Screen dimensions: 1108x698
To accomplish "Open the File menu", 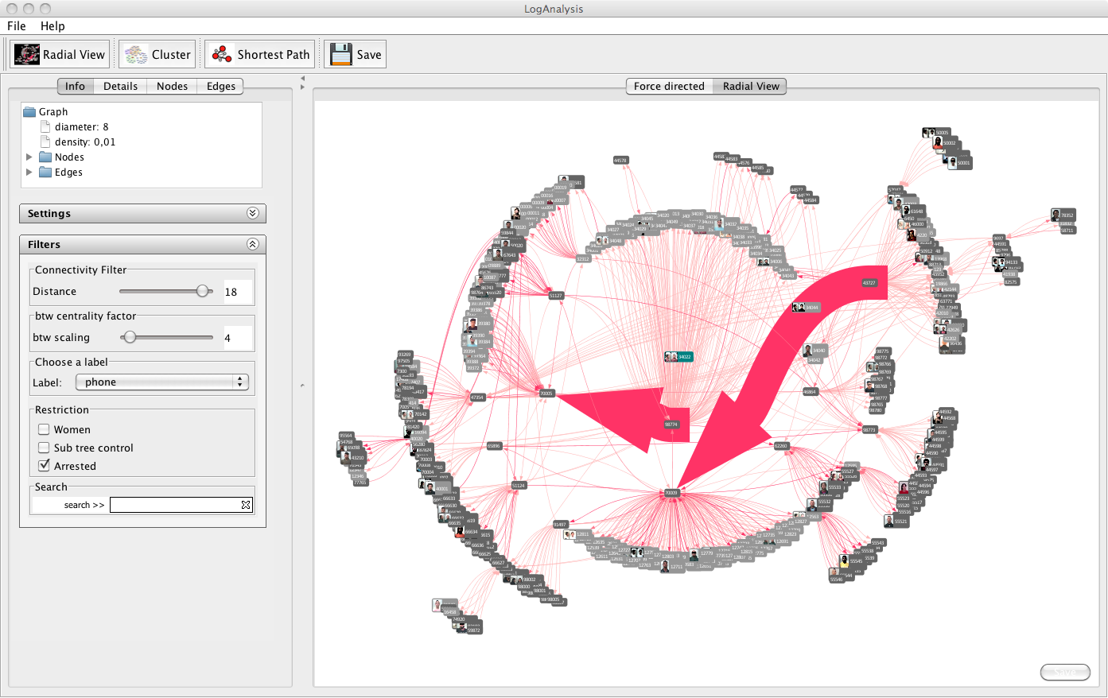I will coord(17,26).
